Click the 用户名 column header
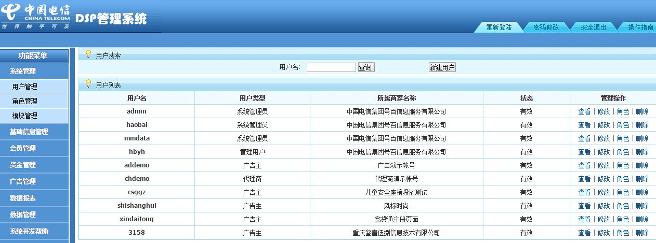This screenshot has width=656, height=243. click(x=137, y=98)
